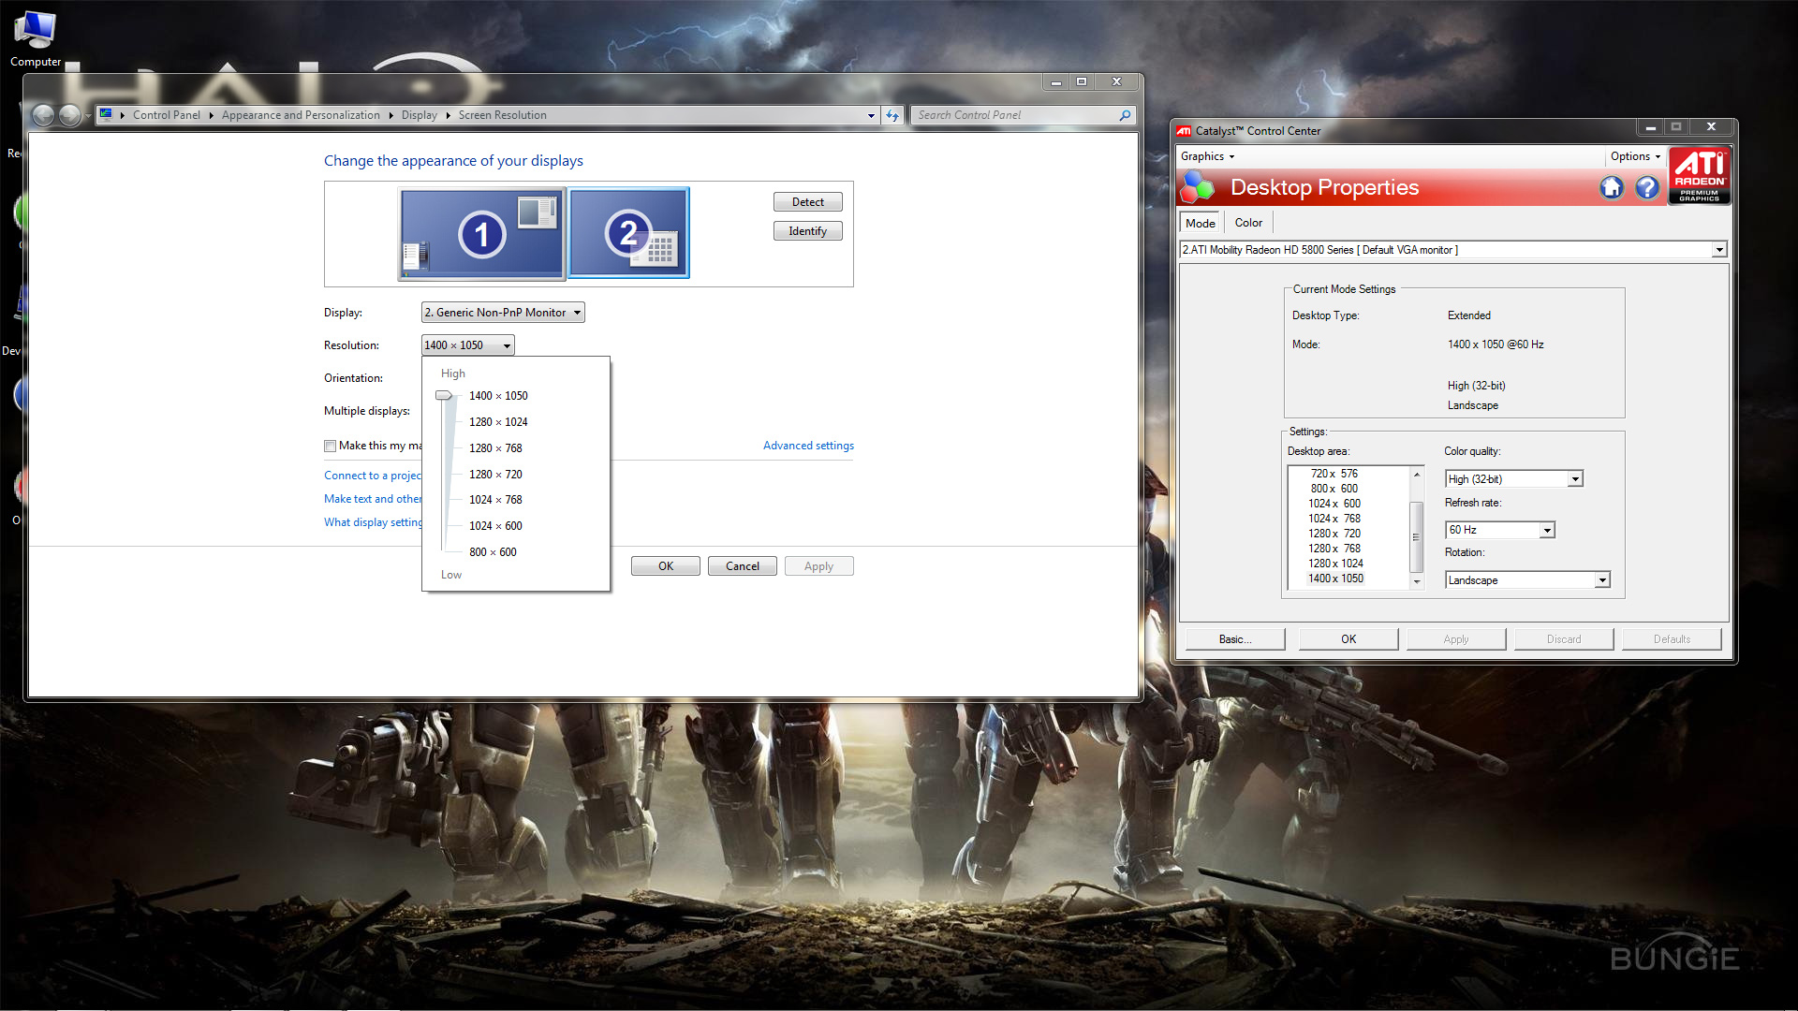The height and width of the screenshot is (1011, 1798).
Task: Open the address bar history dropdown arrow
Action: pyautogui.click(x=871, y=115)
